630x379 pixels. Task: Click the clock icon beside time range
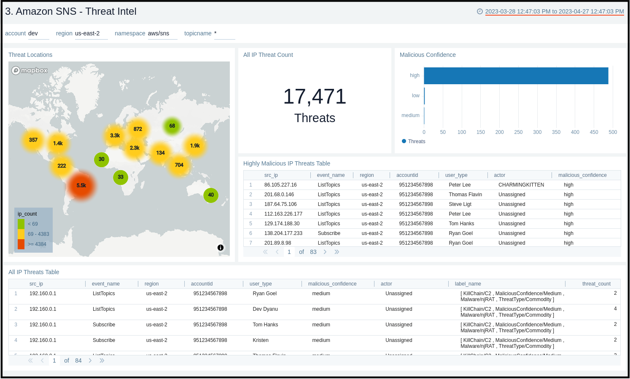pyautogui.click(x=479, y=11)
